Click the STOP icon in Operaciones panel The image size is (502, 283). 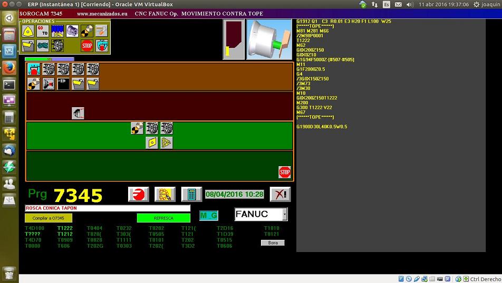pyautogui.click(x=87, y=46)
